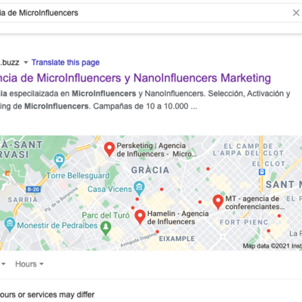The image size is (302, 302).
Task: Click the Monestir de Pedralbes museum marker
Action: click(10, 224)
